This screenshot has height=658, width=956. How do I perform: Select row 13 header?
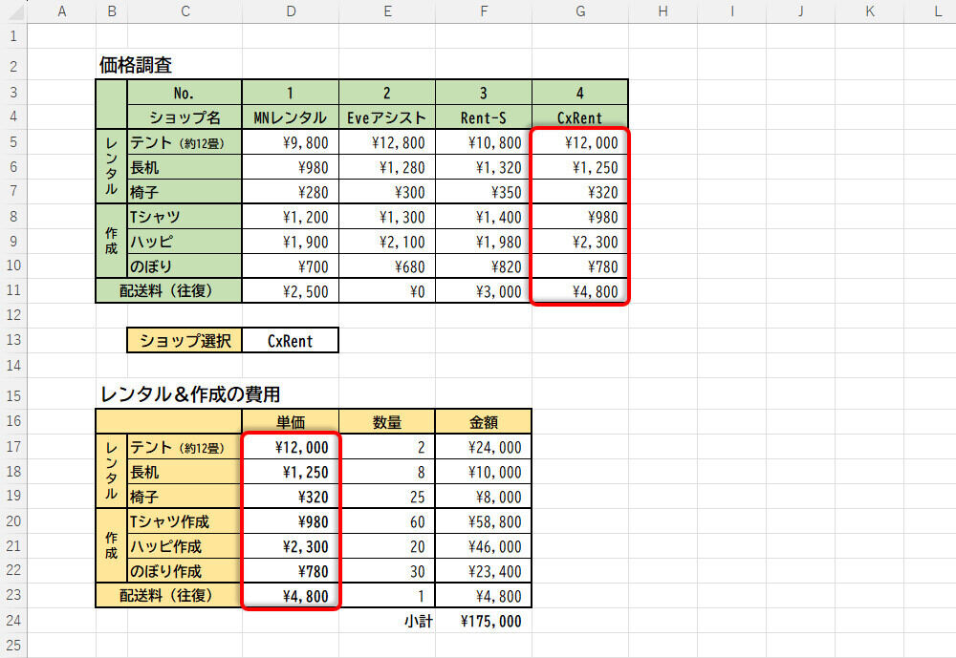pyautogui.click(x=13, y=340)
